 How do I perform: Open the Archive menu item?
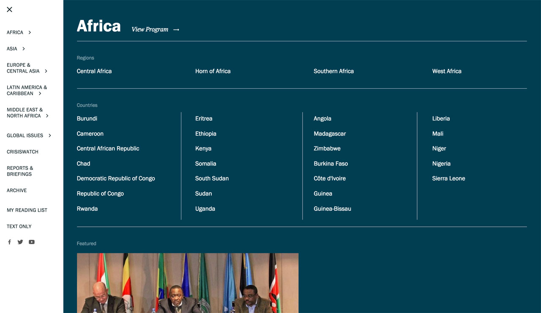click(x=16, y=191)
